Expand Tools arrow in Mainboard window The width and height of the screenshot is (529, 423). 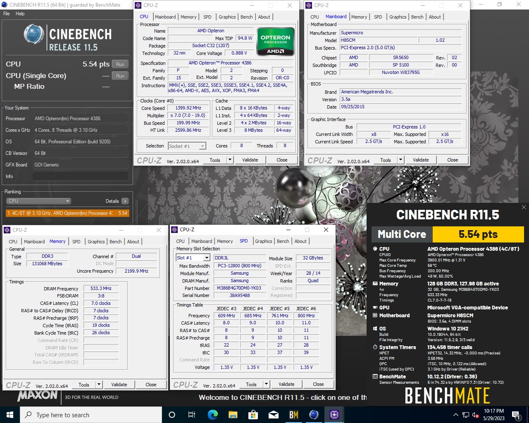400,160
